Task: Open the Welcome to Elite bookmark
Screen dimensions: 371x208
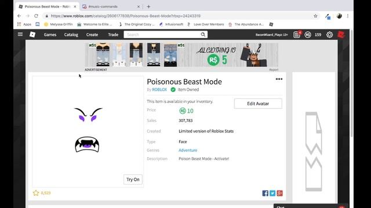Action: click(94, 24)
